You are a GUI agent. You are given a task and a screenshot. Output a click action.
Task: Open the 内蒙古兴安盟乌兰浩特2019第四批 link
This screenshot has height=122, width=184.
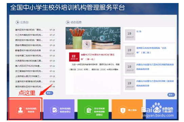coord(155,67)
